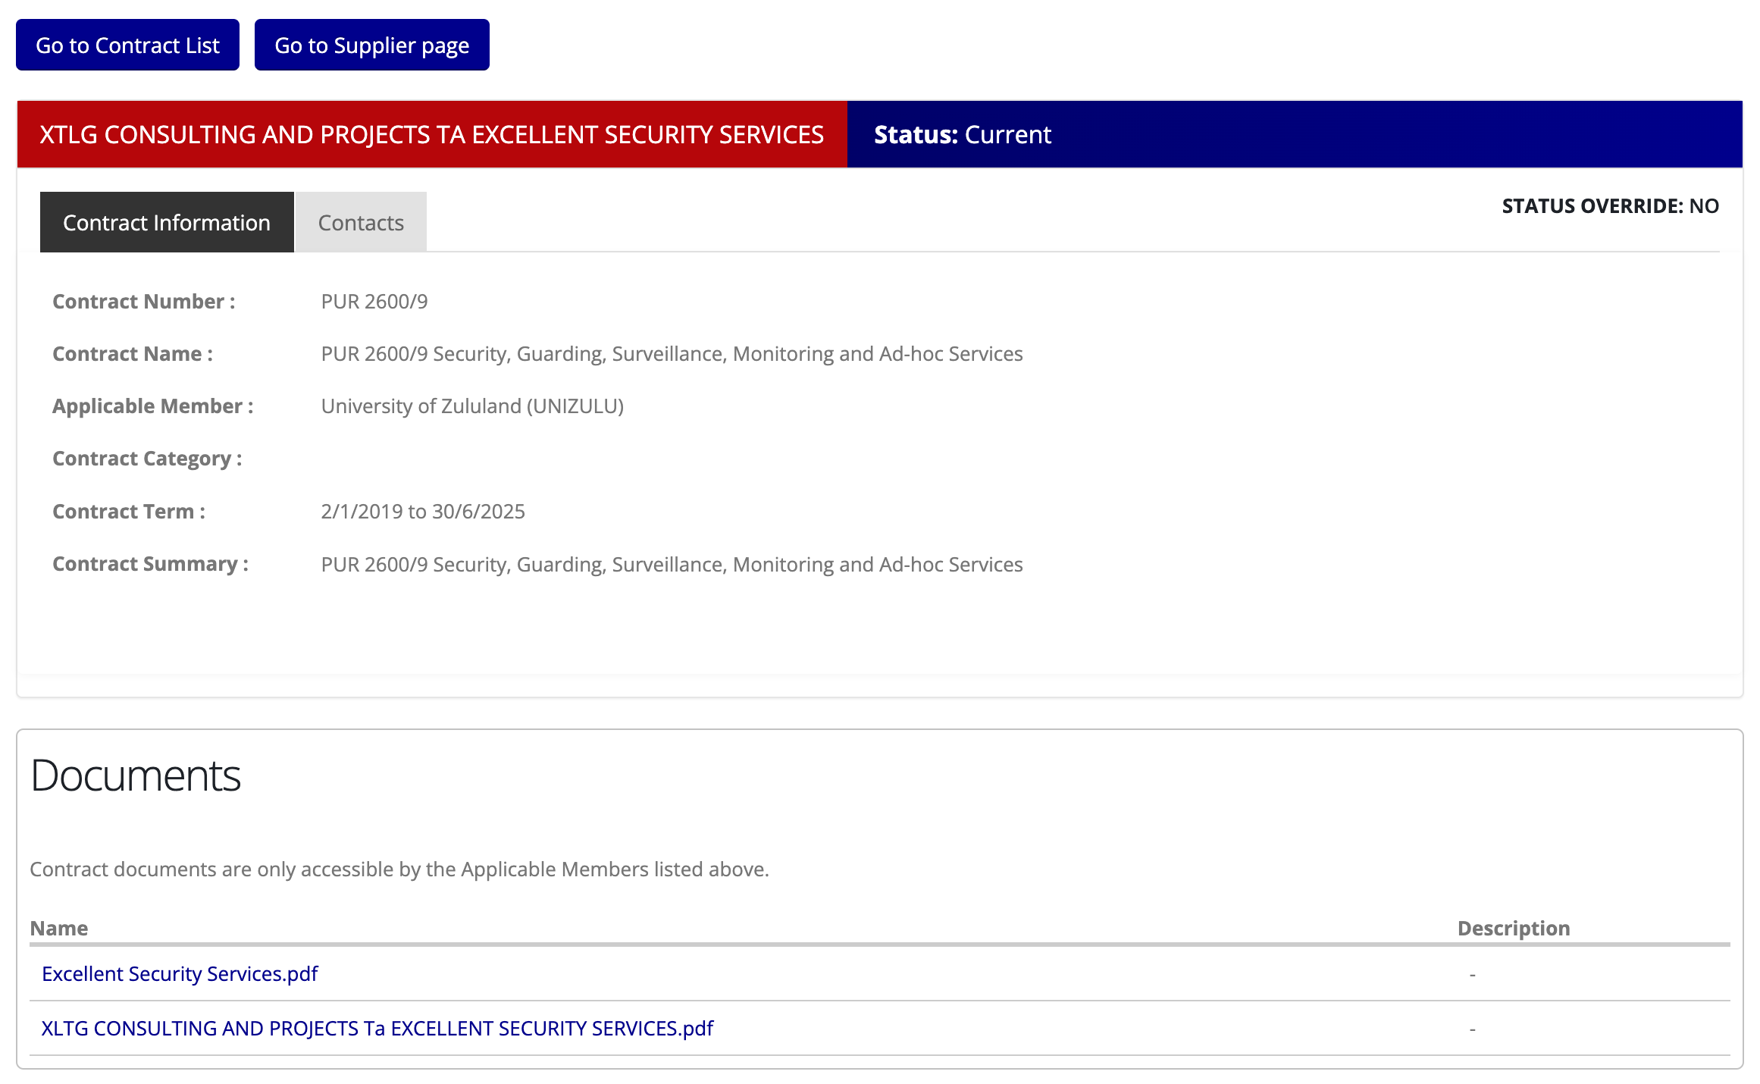Click the Status: Current banner

[x=962, y=135]
